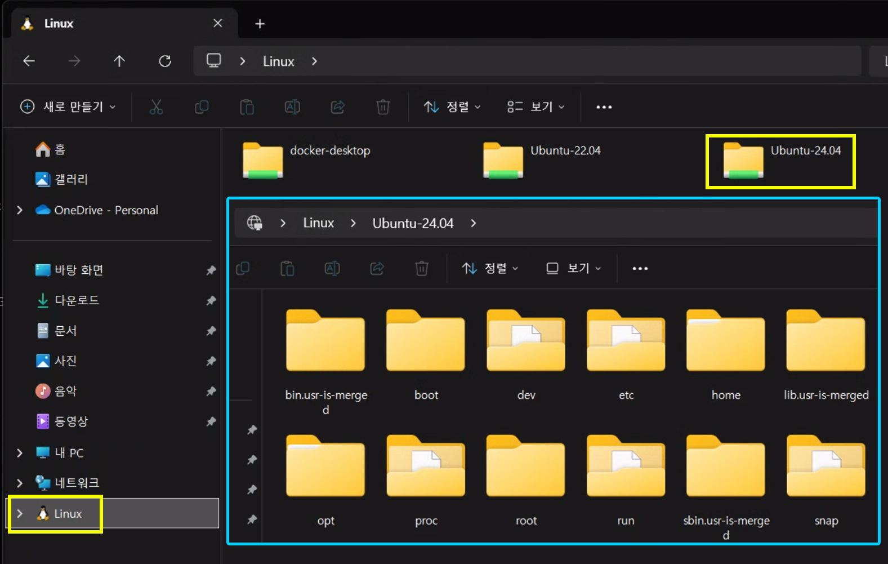This screenshot has height=564, width=888.
Task: Go forward with the right arrow button
Action: coord(74,61)
